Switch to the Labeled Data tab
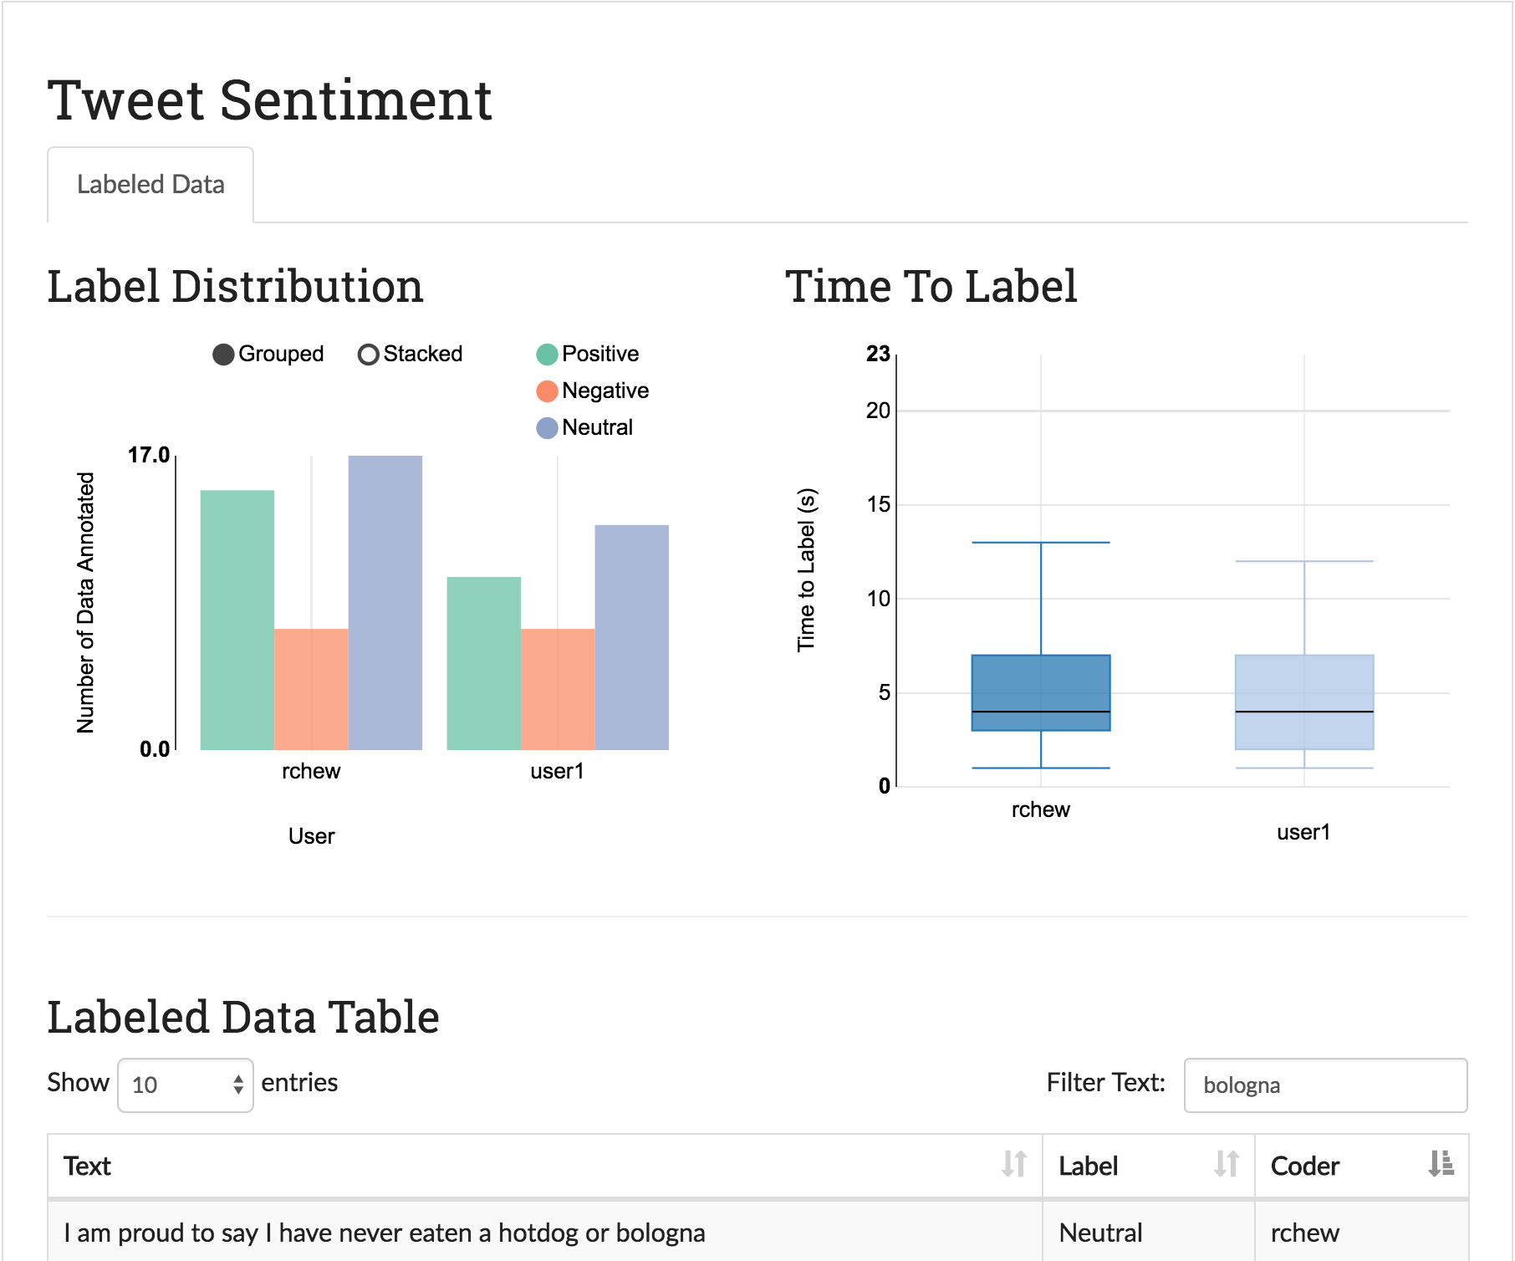 pos(150,185)
